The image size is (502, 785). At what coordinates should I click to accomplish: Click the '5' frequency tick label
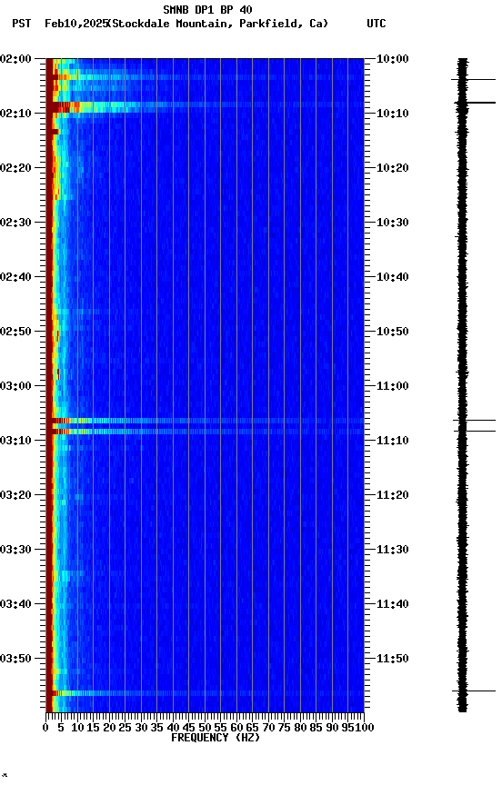pos(61,728)
